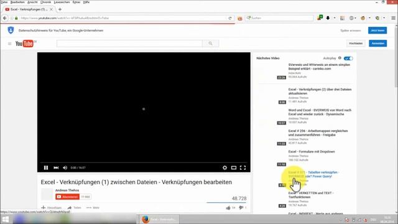The height and width of the screenshot is (224, 398).
Task: Toggle the Autoplay switch off
Action: click(x=348, y=58)
